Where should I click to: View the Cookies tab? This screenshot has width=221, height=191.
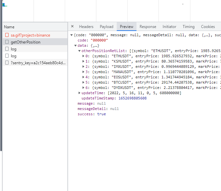pyautogui.click(x=208, y=27)
